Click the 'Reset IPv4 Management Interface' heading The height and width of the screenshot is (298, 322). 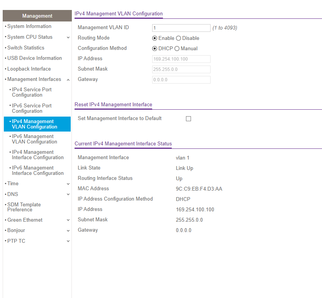[x=113, y=105]
